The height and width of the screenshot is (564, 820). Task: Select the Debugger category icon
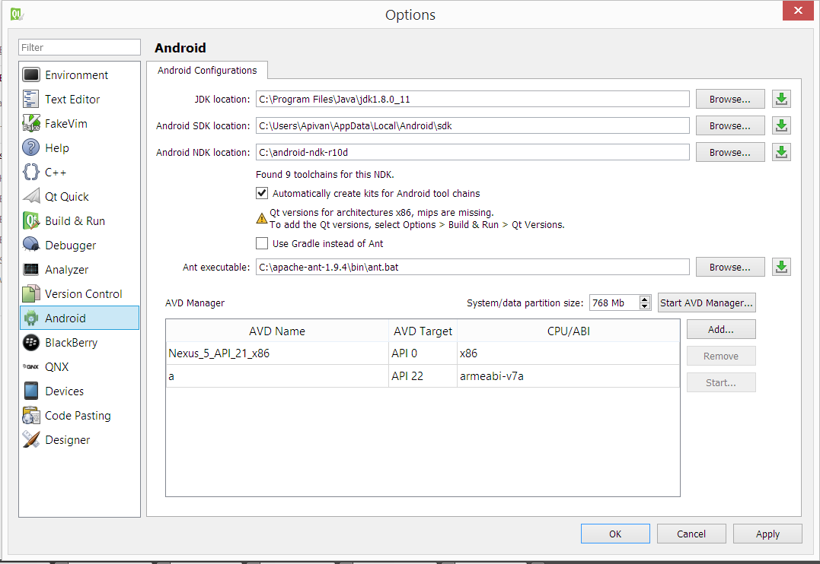[x=31, y=245]
